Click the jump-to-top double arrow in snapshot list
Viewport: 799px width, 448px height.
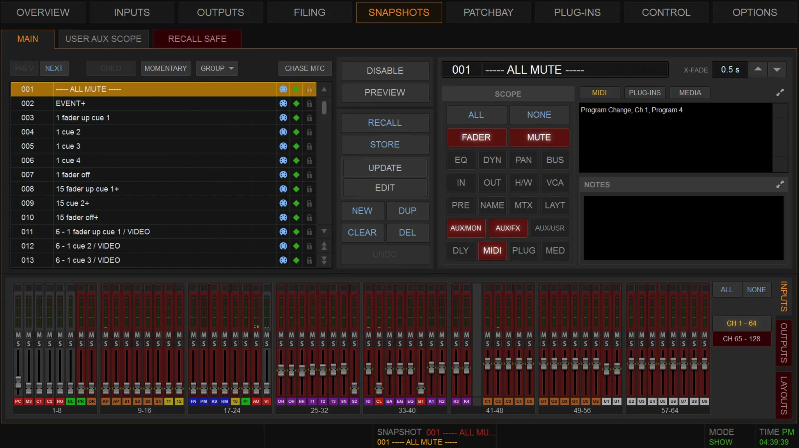324,246
